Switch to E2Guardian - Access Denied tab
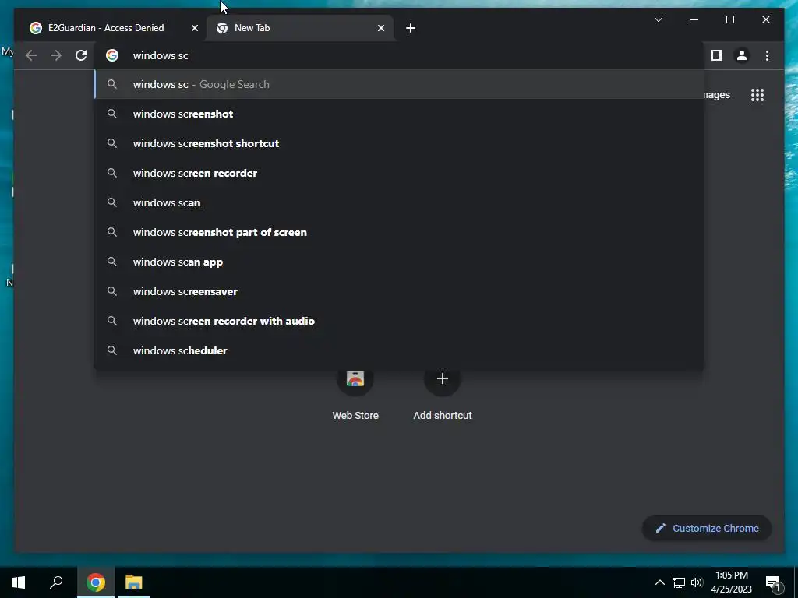This screenshot has height=598, width=798. tap(112, 28)
